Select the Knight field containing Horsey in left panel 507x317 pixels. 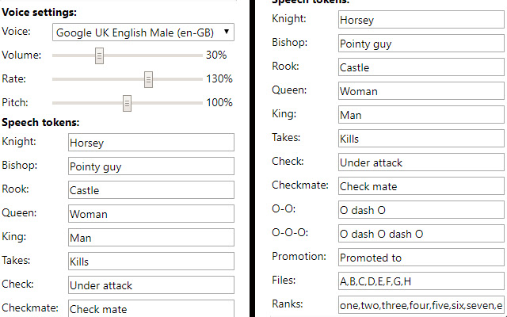(151, 143)
